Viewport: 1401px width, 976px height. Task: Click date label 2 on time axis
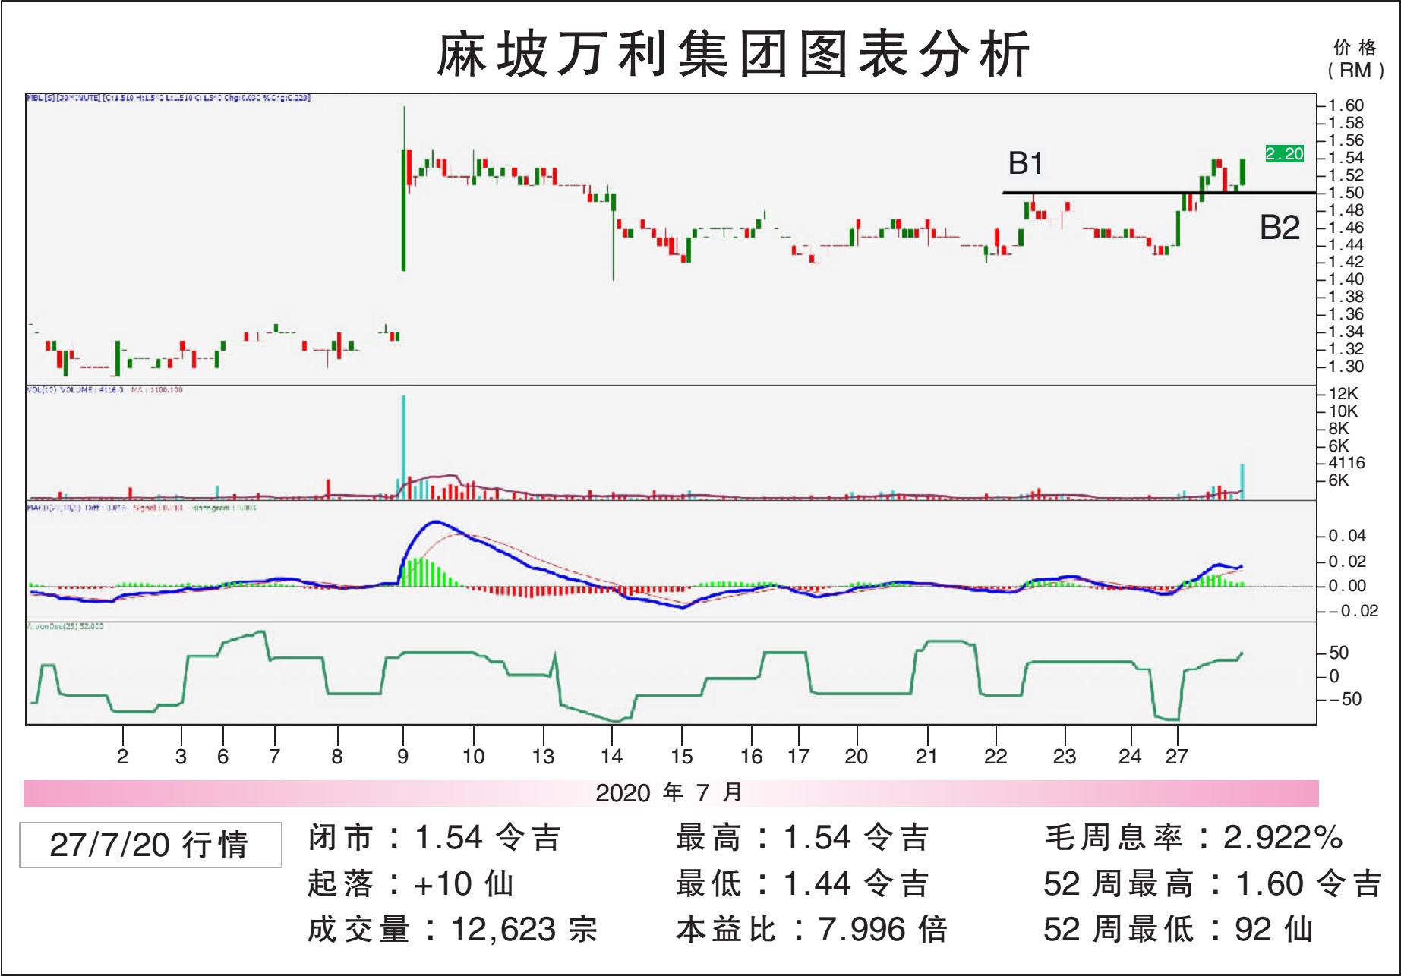coord(123,756)
